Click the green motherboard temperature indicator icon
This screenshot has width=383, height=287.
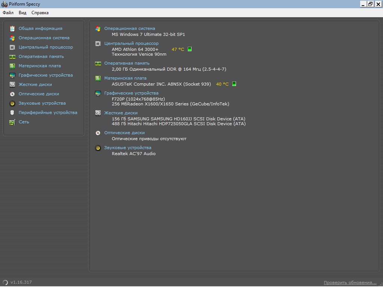234,84
